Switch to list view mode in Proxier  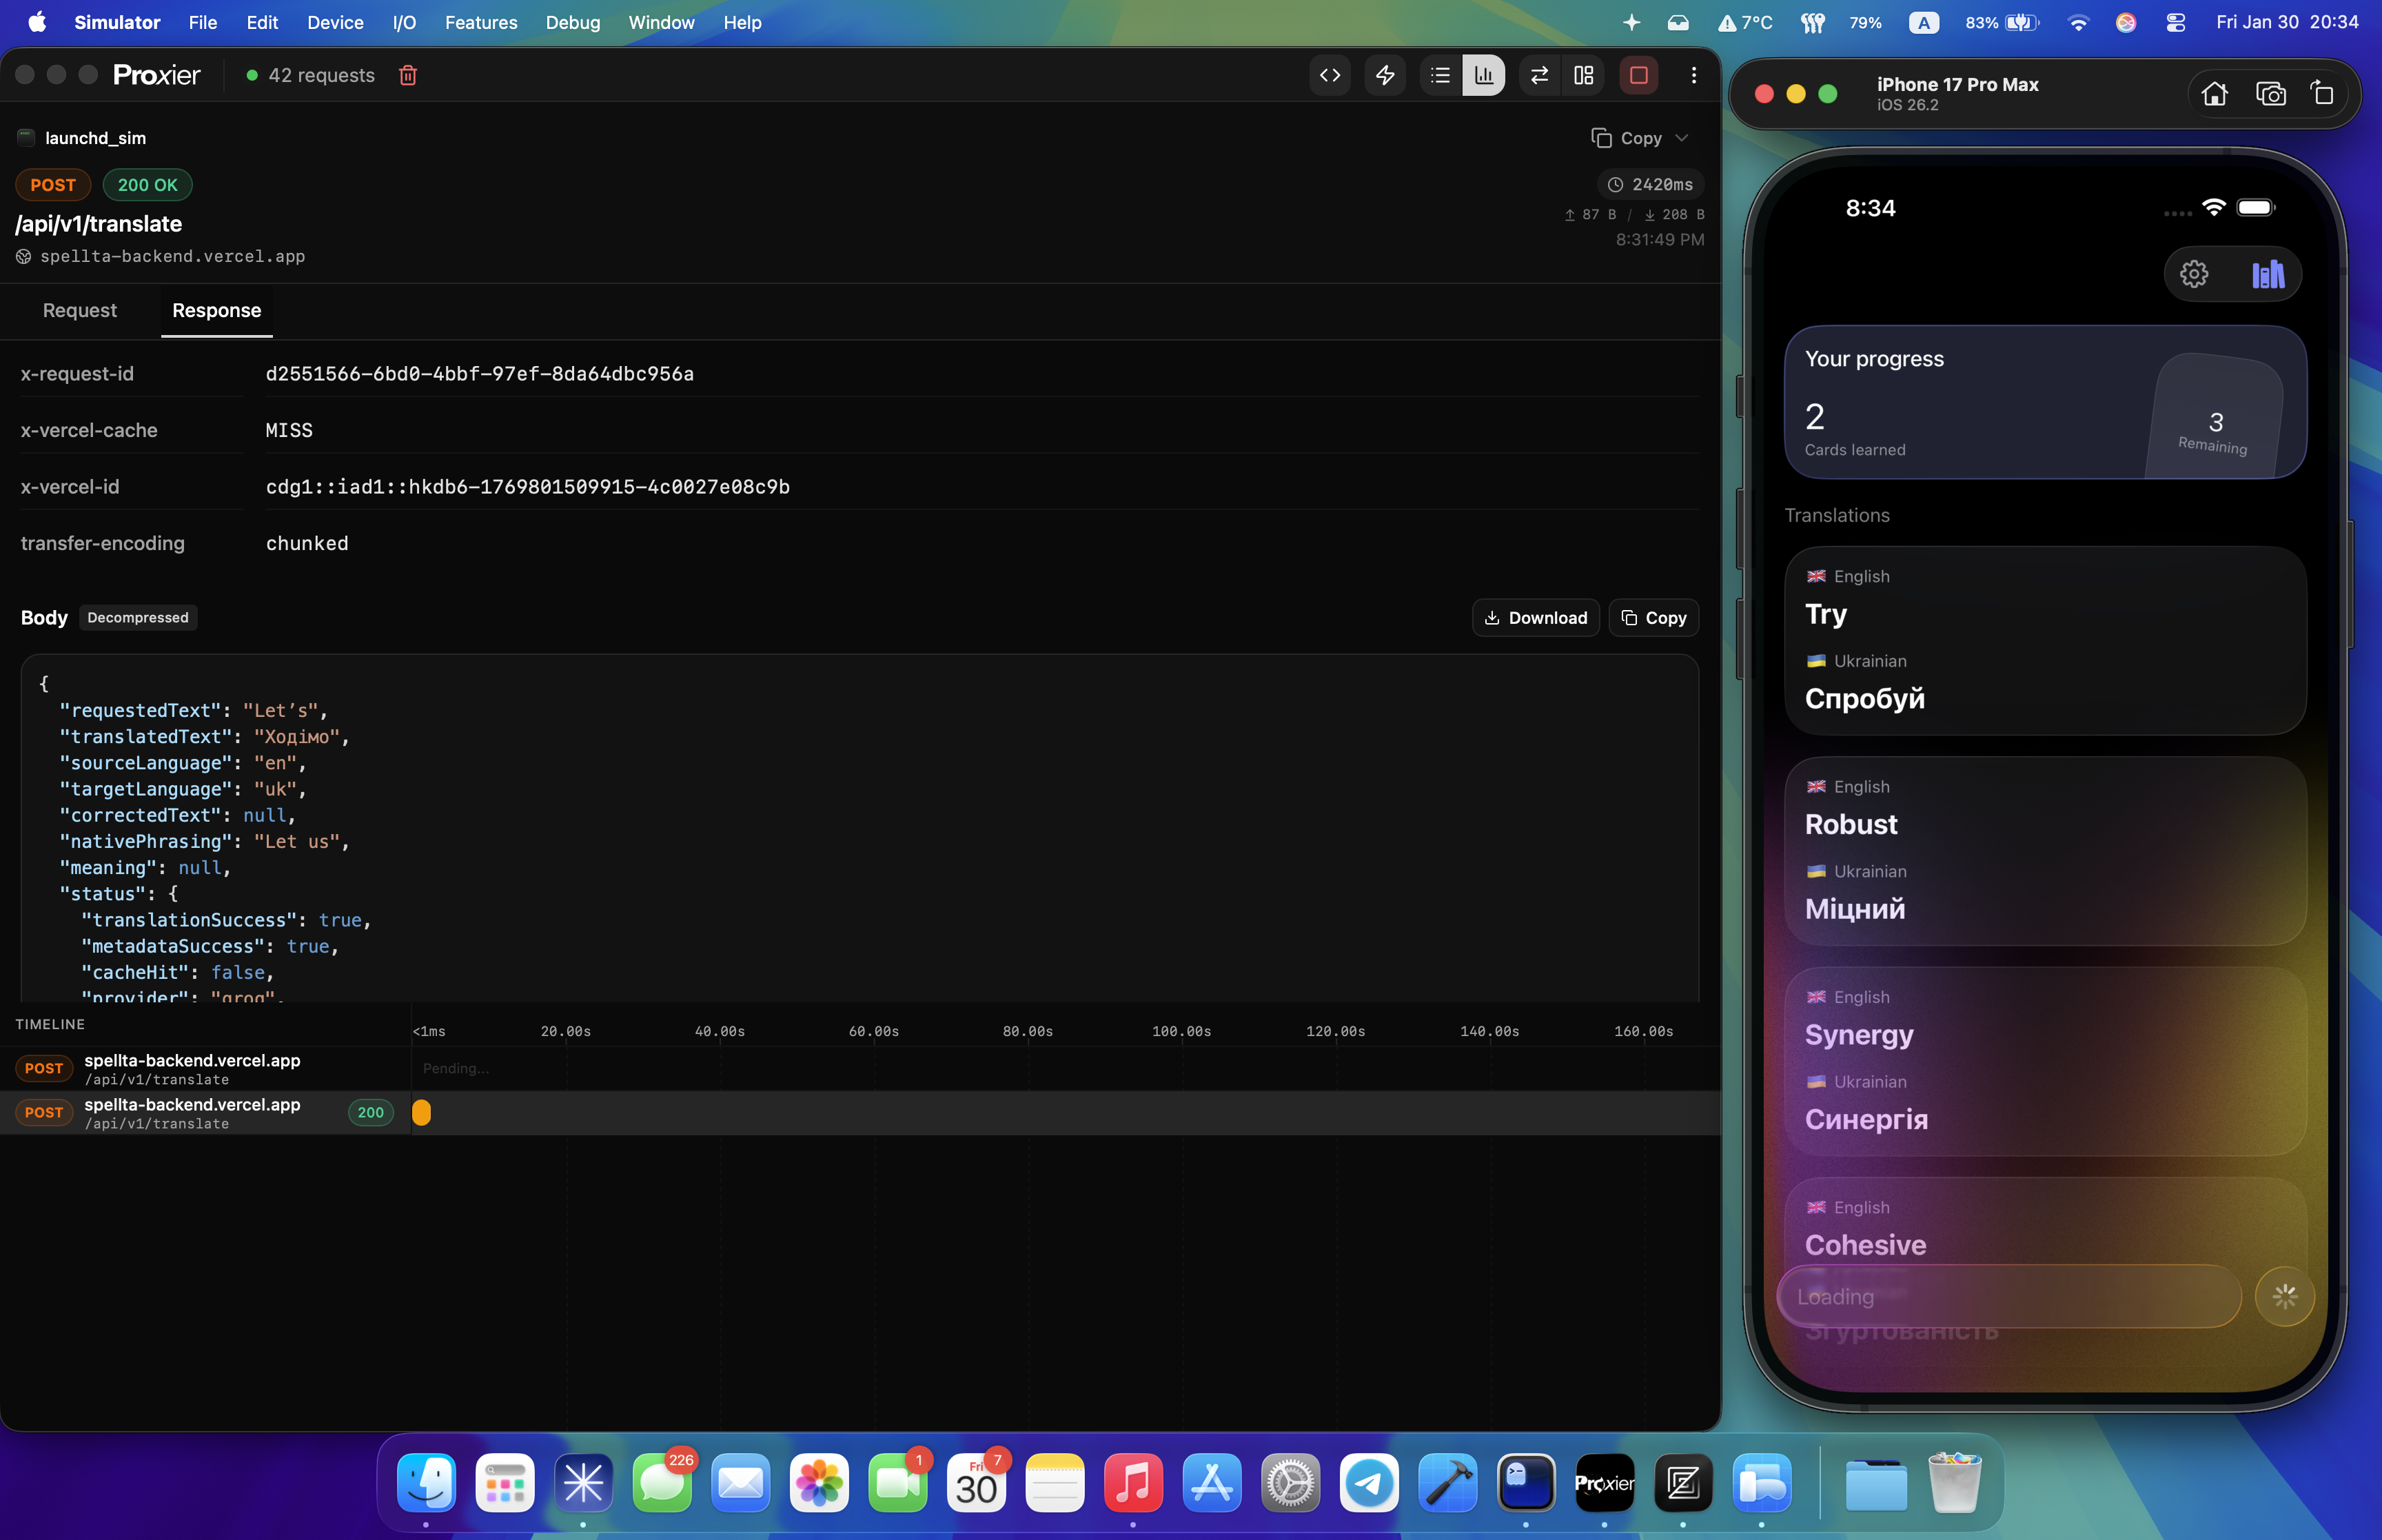1439,75
